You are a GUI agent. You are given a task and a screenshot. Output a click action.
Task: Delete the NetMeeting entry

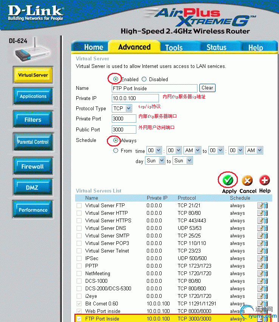click(266, 273)
